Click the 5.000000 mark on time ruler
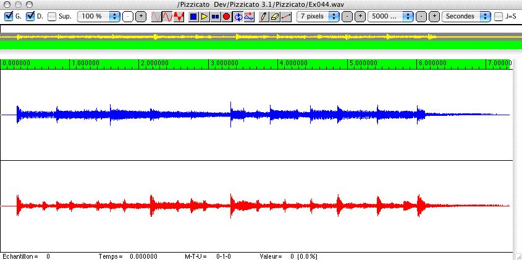Viewport: 522px width, 260px height. tap(363, 63)
